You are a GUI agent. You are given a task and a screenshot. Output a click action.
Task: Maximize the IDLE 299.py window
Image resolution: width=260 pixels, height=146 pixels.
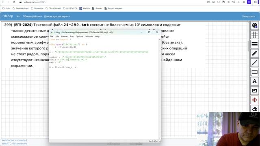point(149,32)
